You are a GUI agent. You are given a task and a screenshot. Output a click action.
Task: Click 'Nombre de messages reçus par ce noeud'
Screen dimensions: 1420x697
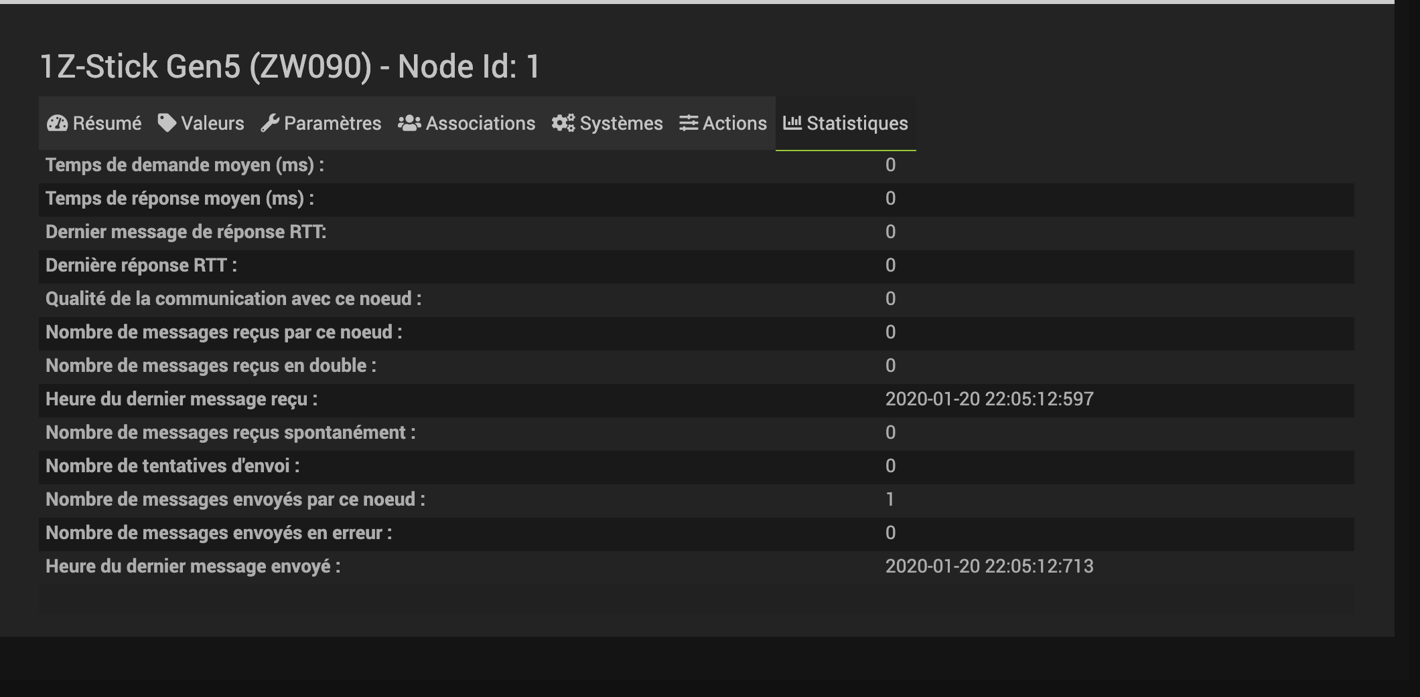[x=224, y=332]
